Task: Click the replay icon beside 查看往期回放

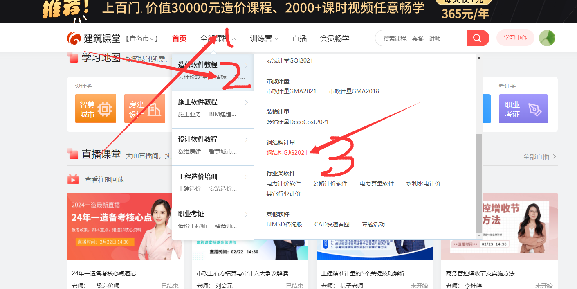Action: [73, 179]
